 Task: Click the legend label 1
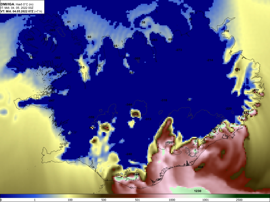coord(35,200)
